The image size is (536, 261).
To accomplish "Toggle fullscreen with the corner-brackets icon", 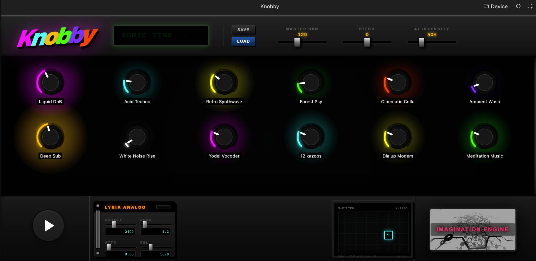I will 530,6.
